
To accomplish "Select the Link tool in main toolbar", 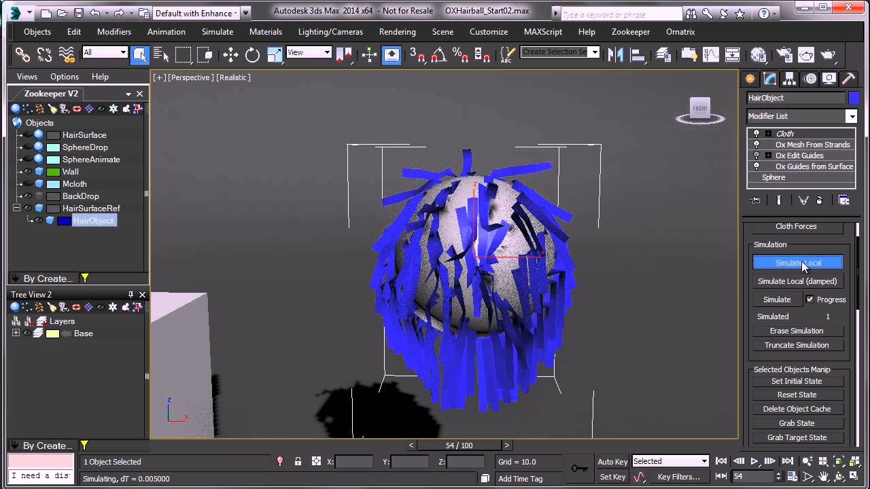I will (x=22, y=54).
